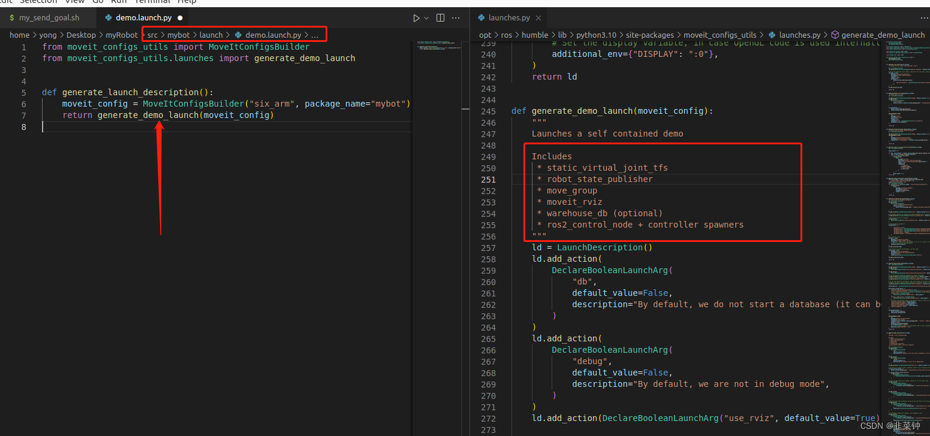Open the run options dropdown arrow
This screenshot has height=436, width=930.
coord(426,18)
